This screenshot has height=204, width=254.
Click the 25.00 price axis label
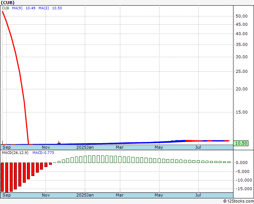[242, 71]
